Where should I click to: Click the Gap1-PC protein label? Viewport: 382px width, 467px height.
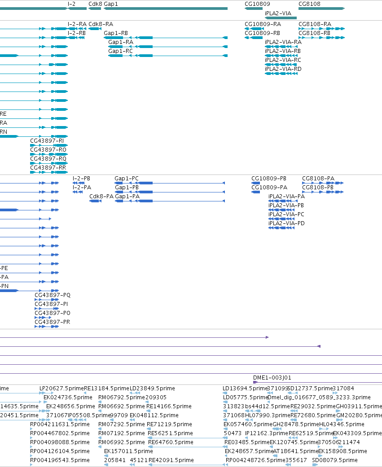127,179
